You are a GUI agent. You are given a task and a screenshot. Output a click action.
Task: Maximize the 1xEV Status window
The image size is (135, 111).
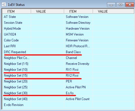120,5
